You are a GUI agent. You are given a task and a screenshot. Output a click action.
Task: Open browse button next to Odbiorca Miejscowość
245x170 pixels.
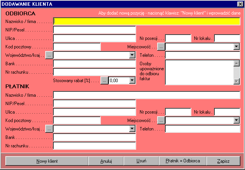[x=161, y=47]
